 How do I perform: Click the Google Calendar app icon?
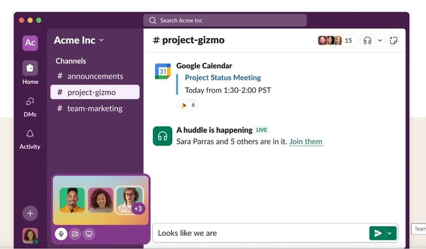point(163,71)
